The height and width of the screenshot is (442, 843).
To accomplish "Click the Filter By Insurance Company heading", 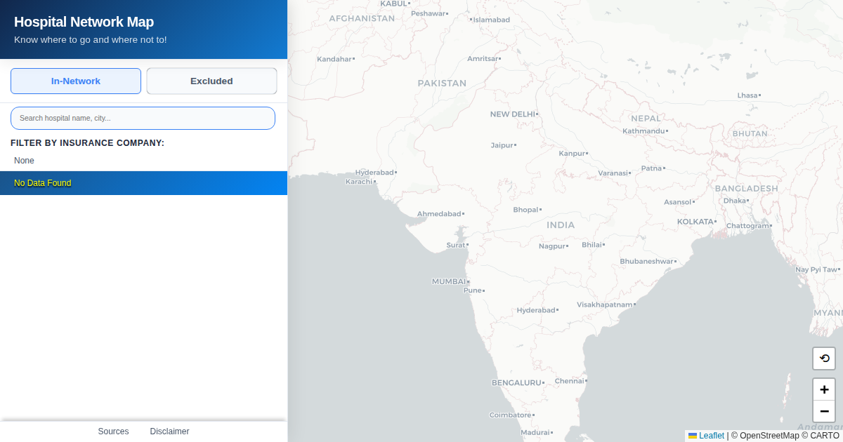I will click(87, 143).
